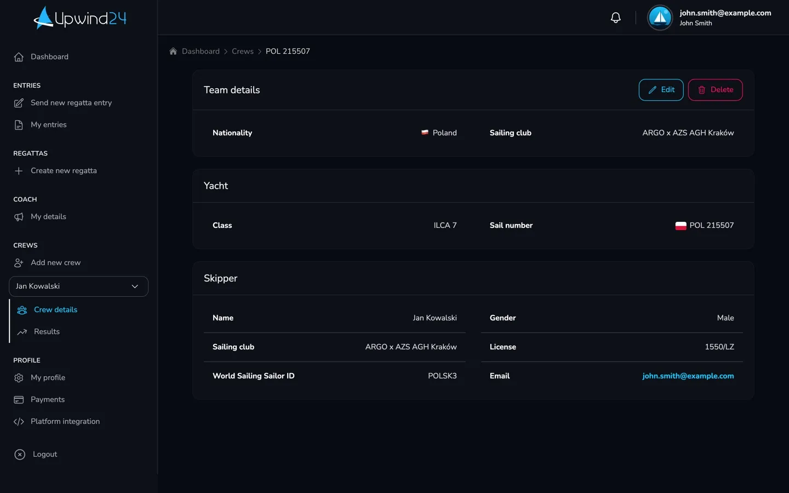Click the small Poland flag by Nationality

[425, 133]
